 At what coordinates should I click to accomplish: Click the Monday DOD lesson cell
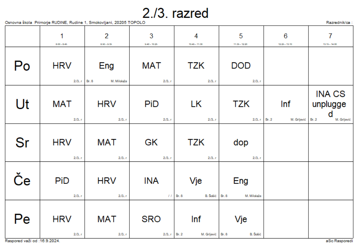tap(241, 66)
